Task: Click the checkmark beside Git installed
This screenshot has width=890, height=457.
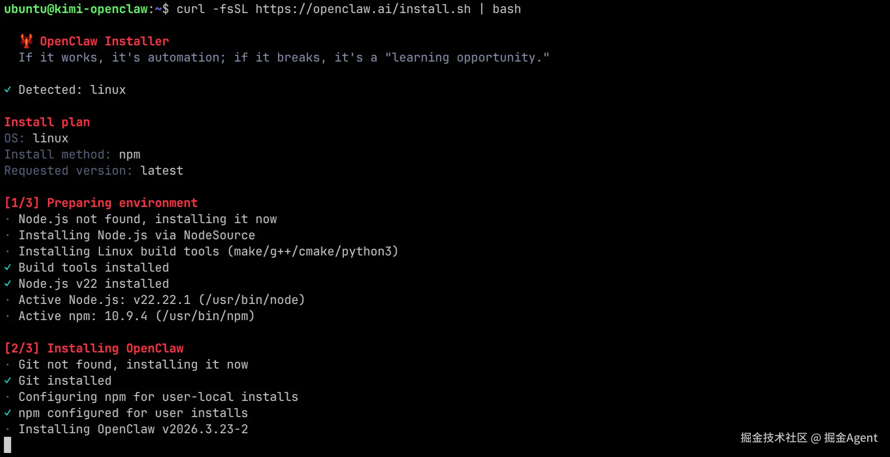Action: [x=8, y=381]
